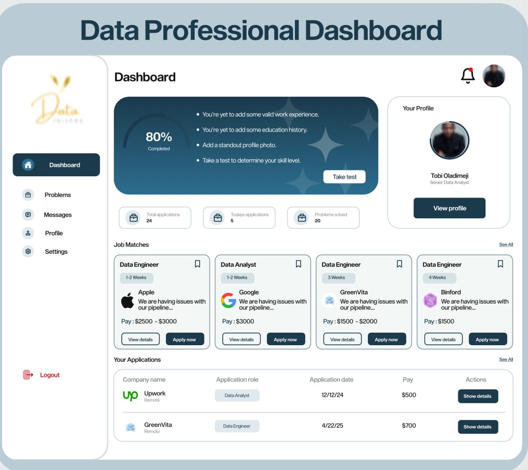Click the Apple company logo
Image resolution: width=528 pixels, height=470 pixels.
point(127,301)
